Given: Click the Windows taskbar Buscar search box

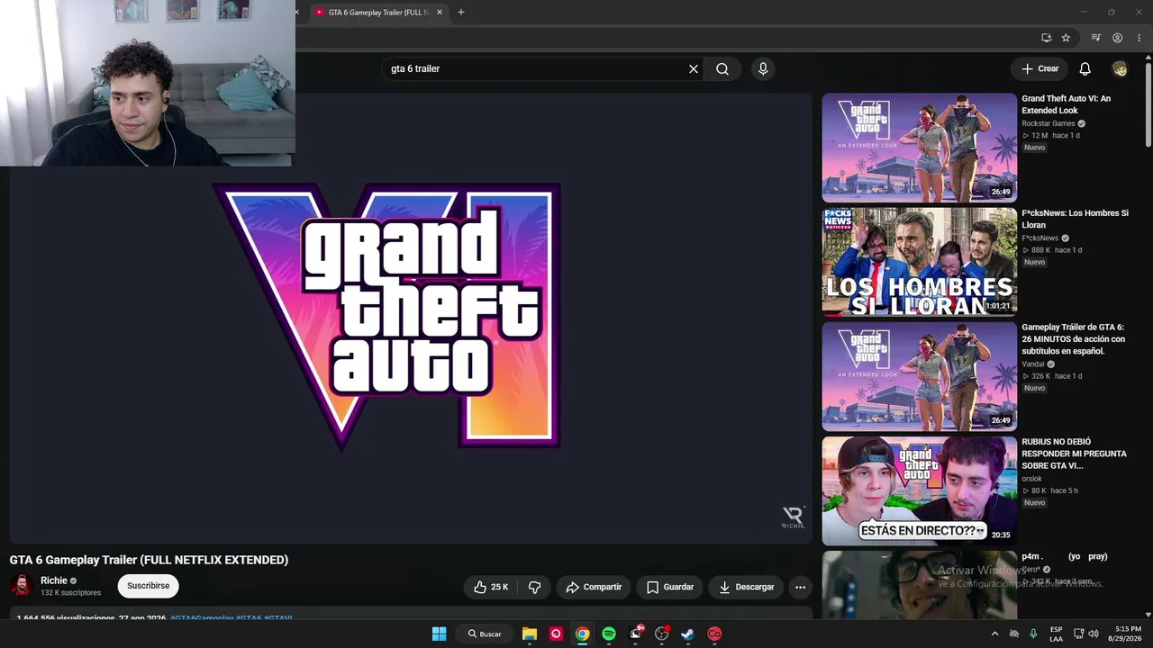Looking at the screenshot, I should (x=485, y=634).
